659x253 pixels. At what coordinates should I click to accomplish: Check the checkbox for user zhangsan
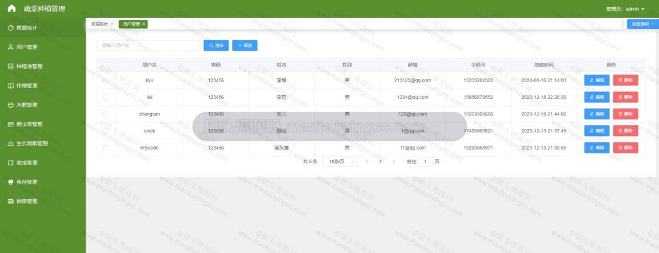(x=106, y=114)
